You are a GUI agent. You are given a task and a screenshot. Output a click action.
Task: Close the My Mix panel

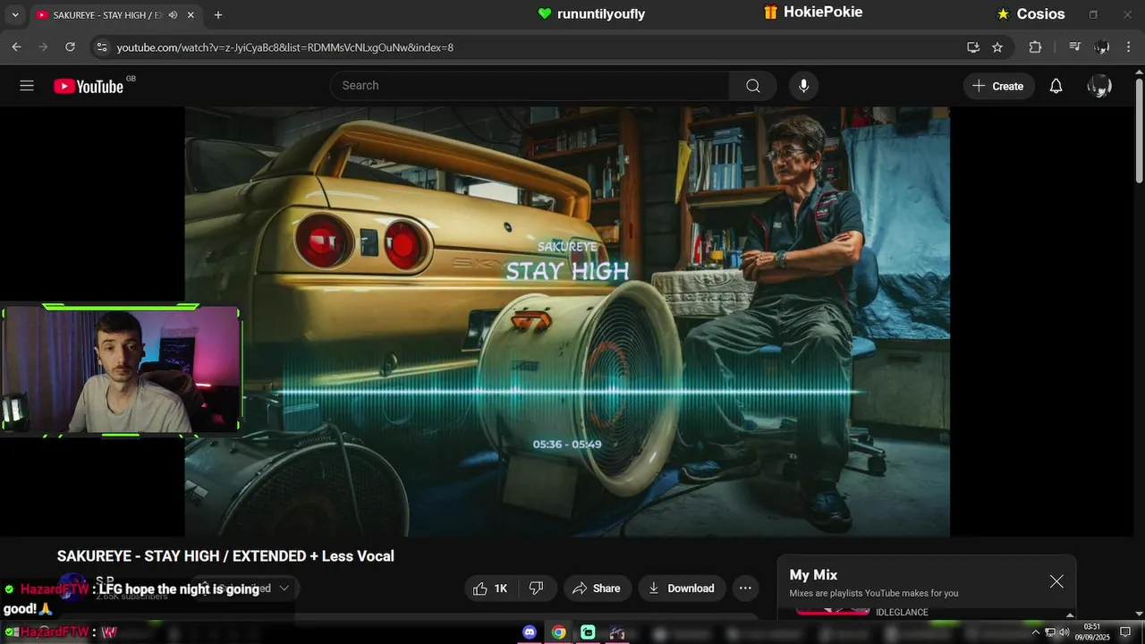click(1056, 581)
